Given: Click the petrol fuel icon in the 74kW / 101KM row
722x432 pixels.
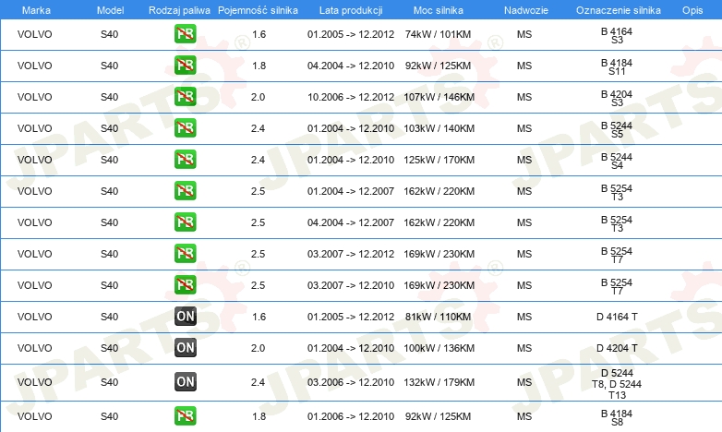Looking at the screenshot, I should pos(185,34).
